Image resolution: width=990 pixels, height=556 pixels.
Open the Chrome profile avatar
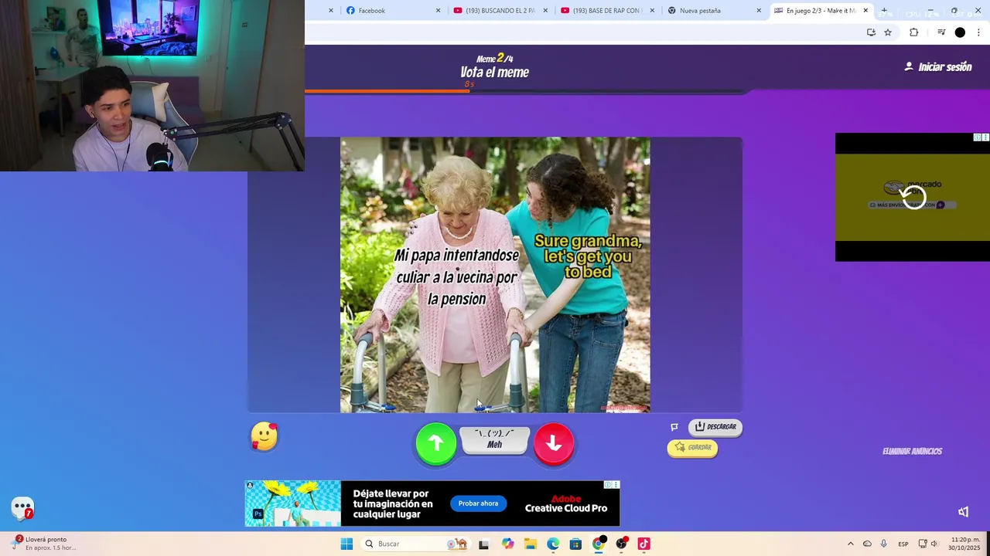(x=960, y=32)
